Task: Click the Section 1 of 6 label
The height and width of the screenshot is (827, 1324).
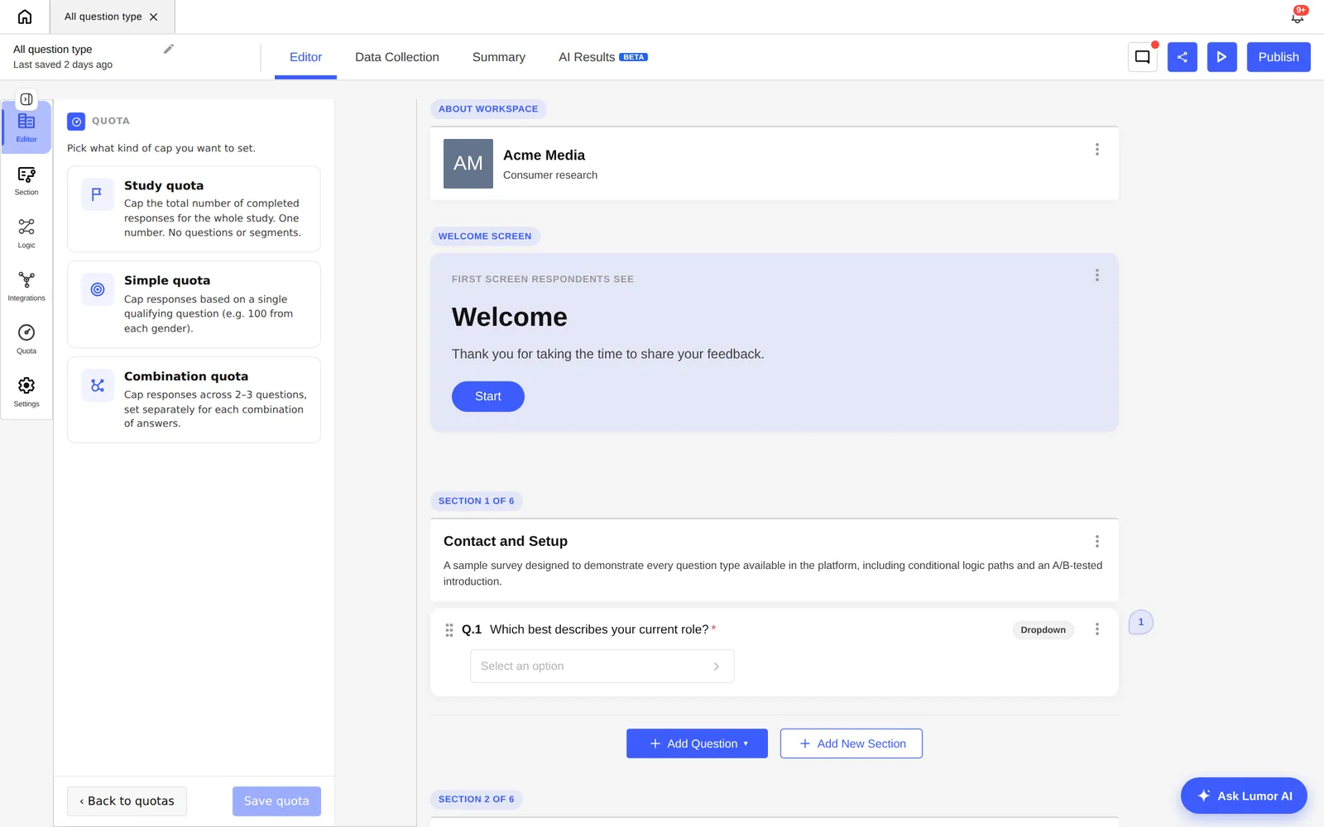Action: pyautogui.click(x=477, y=501)
